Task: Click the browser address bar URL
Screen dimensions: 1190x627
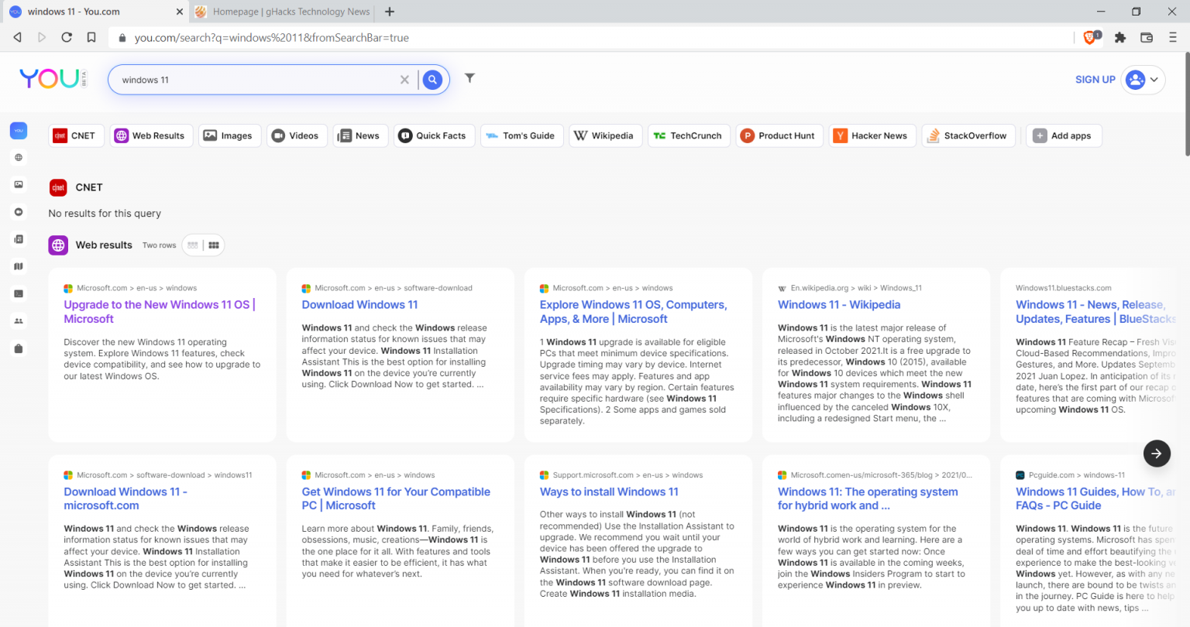Action: tap(271, 37)
